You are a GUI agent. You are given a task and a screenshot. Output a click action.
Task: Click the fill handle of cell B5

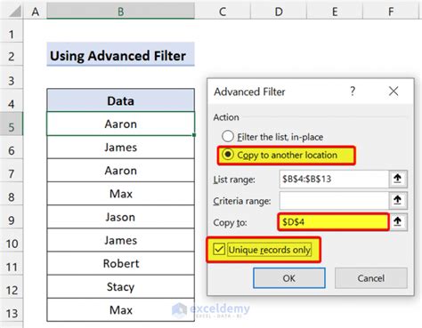194,135
